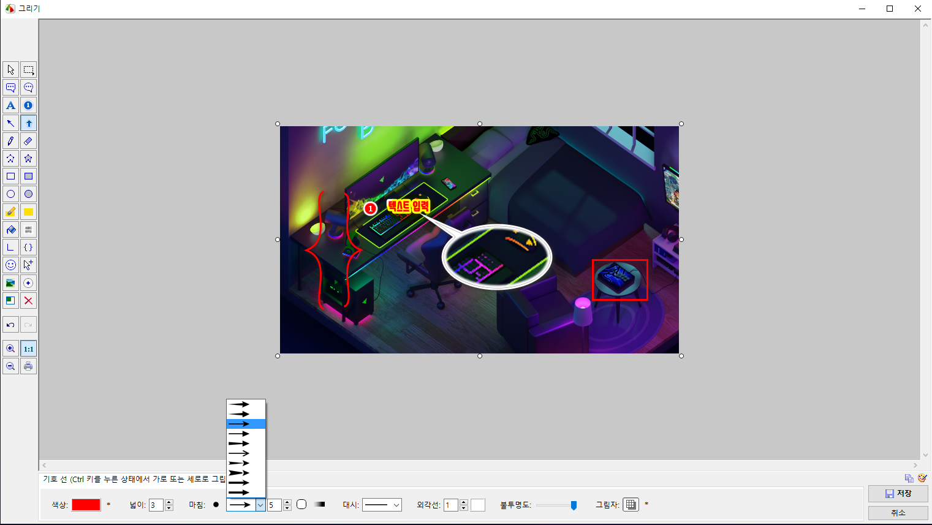This screenshot has height=525, width=932.
Task: Select the filled ellipse tool
Action: [x=28, y=194]
